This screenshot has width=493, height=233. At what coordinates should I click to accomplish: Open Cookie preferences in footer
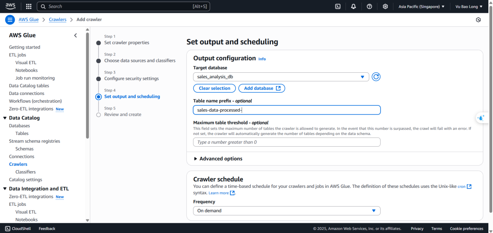pos(467,229)
